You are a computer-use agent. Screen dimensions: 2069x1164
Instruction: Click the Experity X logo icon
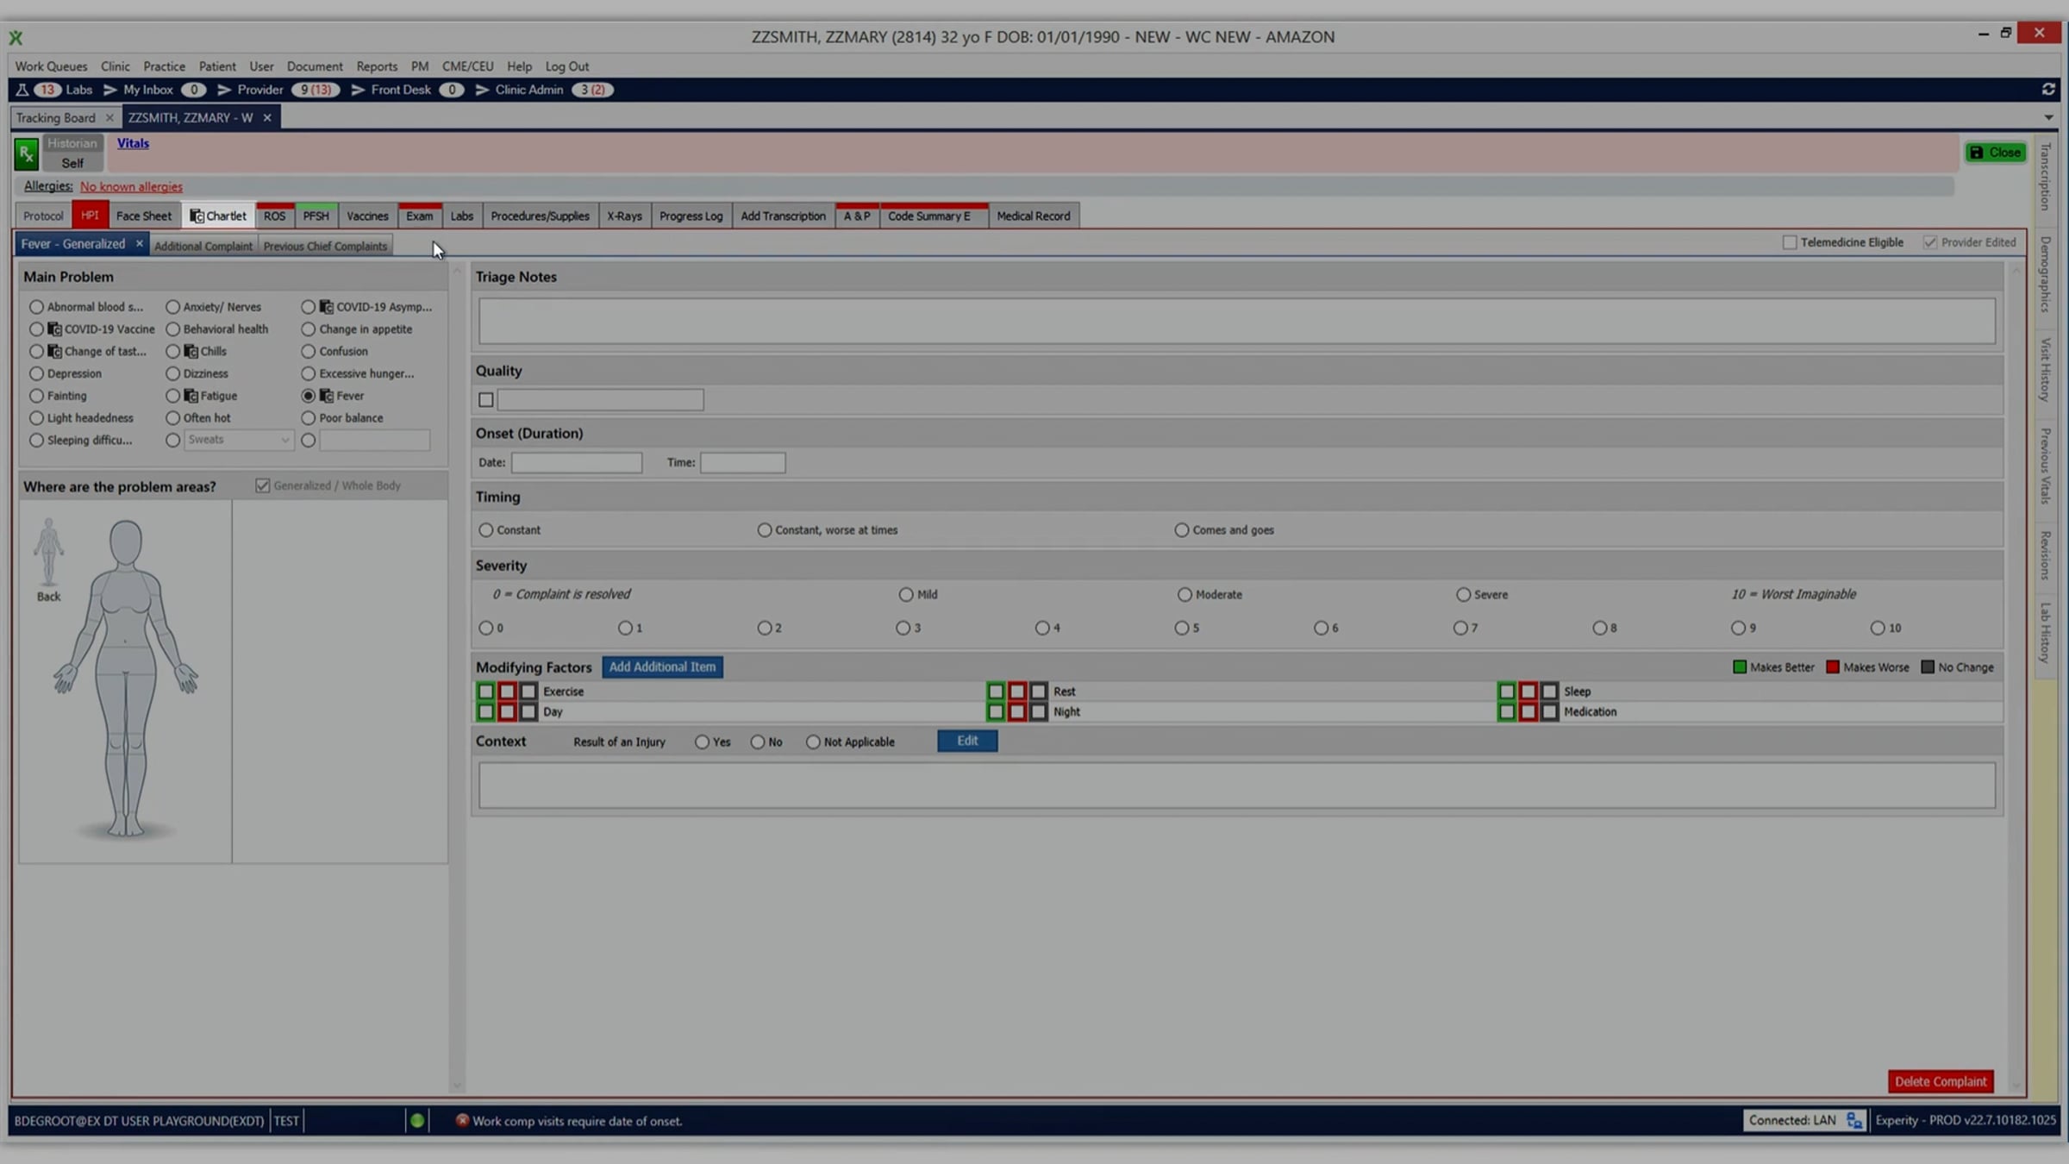(16, 37)
